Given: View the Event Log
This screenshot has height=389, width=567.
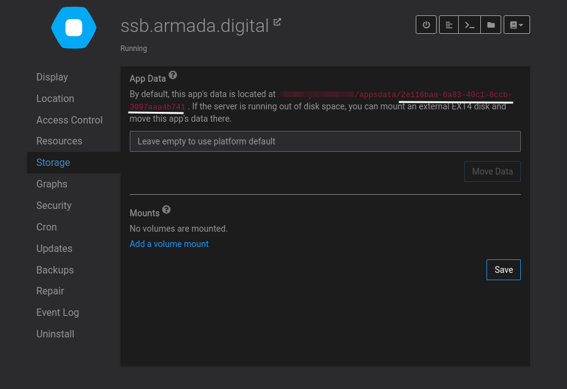Looking at the screenshot, I should 57,312.
